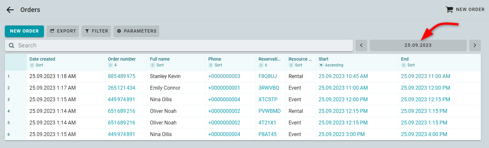Click the magnifier icon in search bar

click(12, 45)
